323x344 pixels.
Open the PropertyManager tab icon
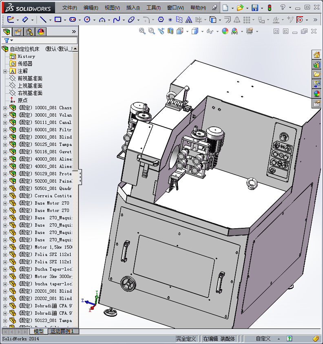(x=18, y=32)
